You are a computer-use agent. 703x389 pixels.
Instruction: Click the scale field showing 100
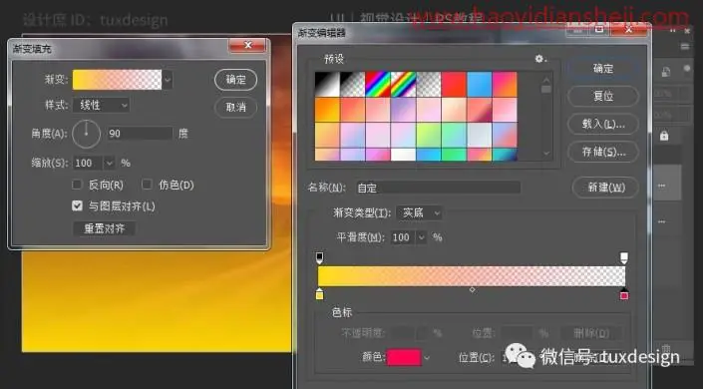coord(88,163)
